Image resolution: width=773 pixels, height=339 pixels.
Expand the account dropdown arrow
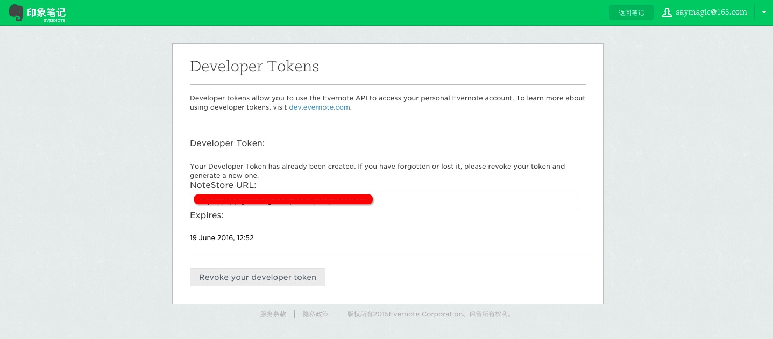point(764,12)
